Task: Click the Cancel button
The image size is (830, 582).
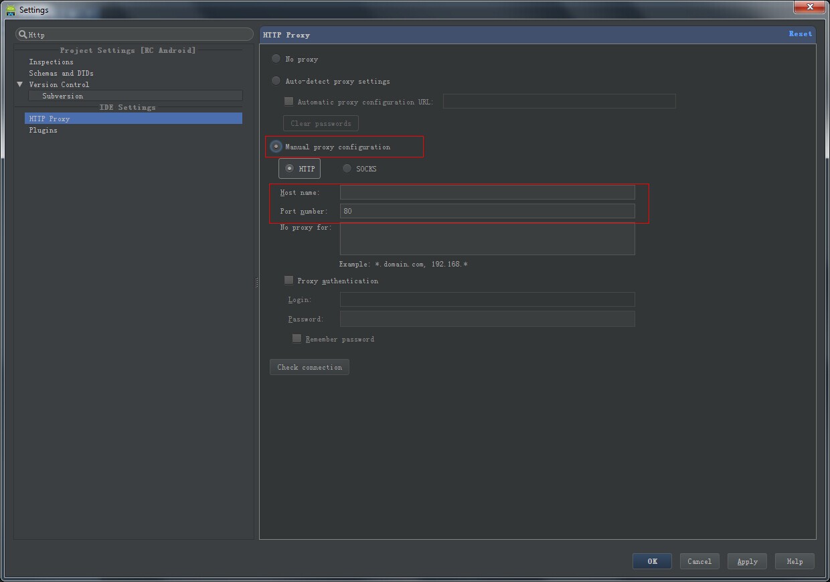Action: (699, 561)
